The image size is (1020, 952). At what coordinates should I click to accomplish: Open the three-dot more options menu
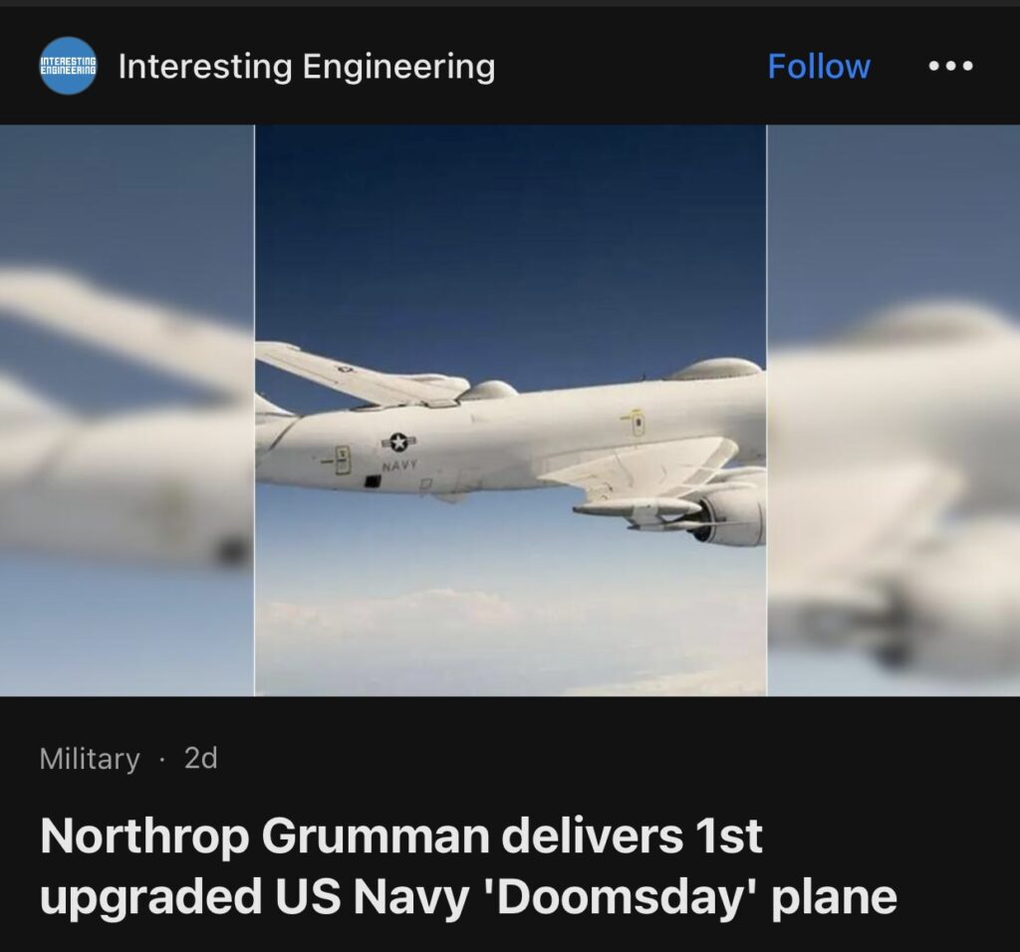[951, 66]
